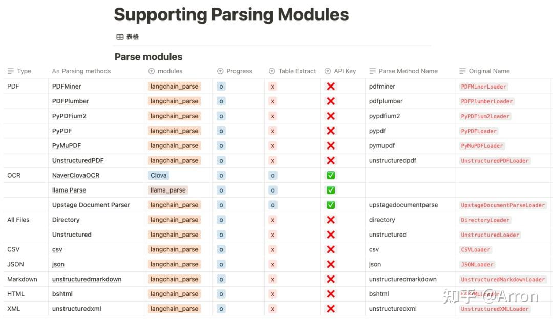The image size is (553, 319).
Task: Click the table view icon beside 表格
Action: click(120, 37)
